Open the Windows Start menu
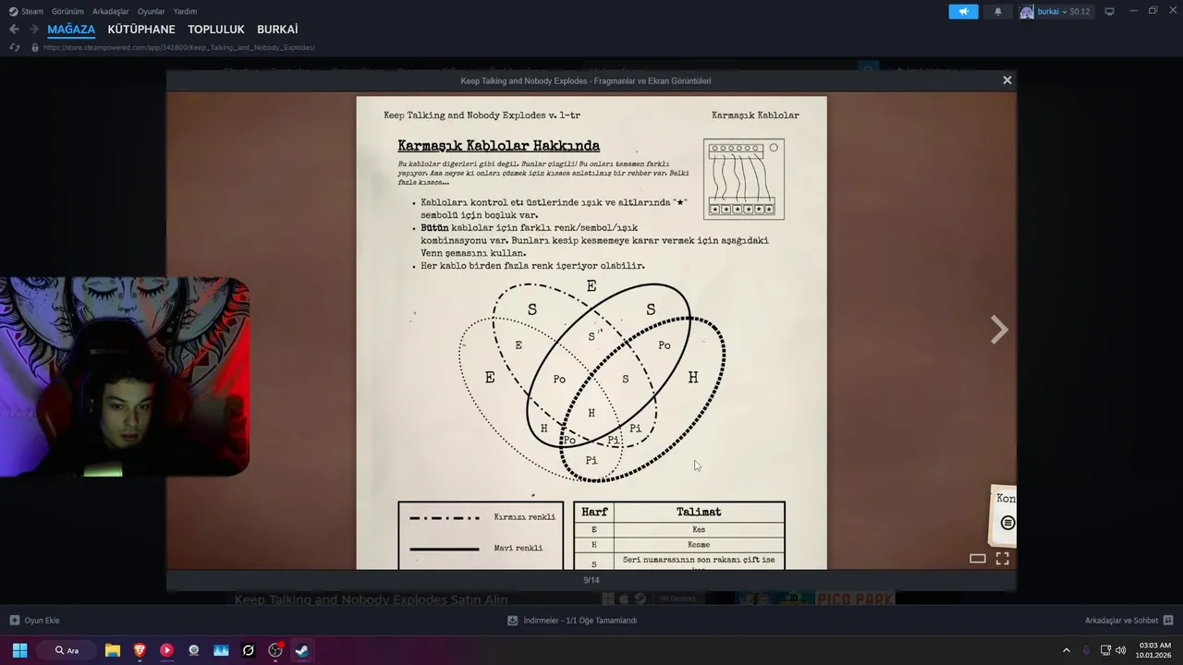The height and width of the screenshot is (665, 1183). click(x=19, y=650)
